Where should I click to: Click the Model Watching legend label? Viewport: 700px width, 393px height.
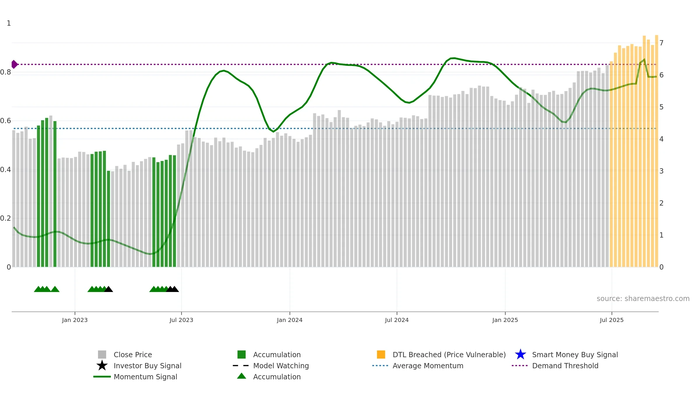click(x=281, y=366)
